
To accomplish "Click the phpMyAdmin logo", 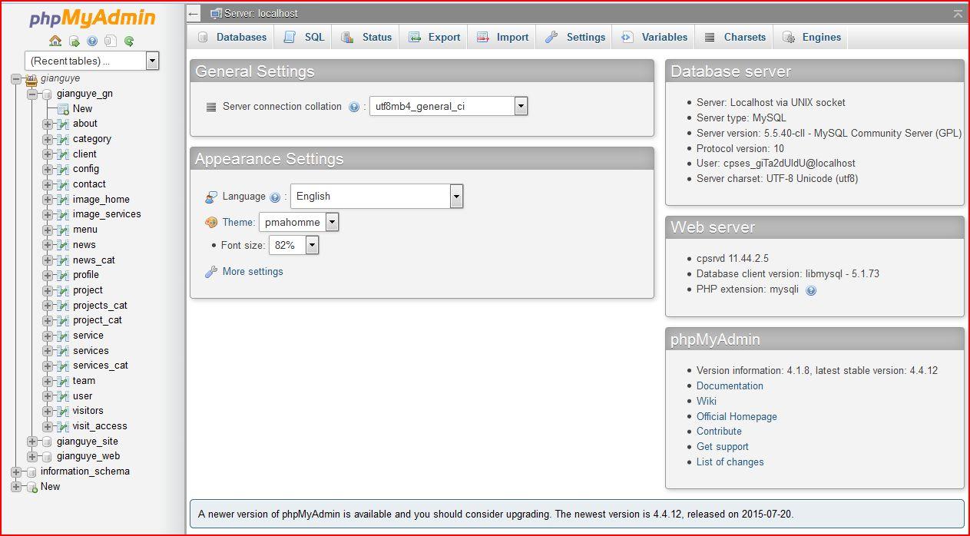I will [92, 18].
